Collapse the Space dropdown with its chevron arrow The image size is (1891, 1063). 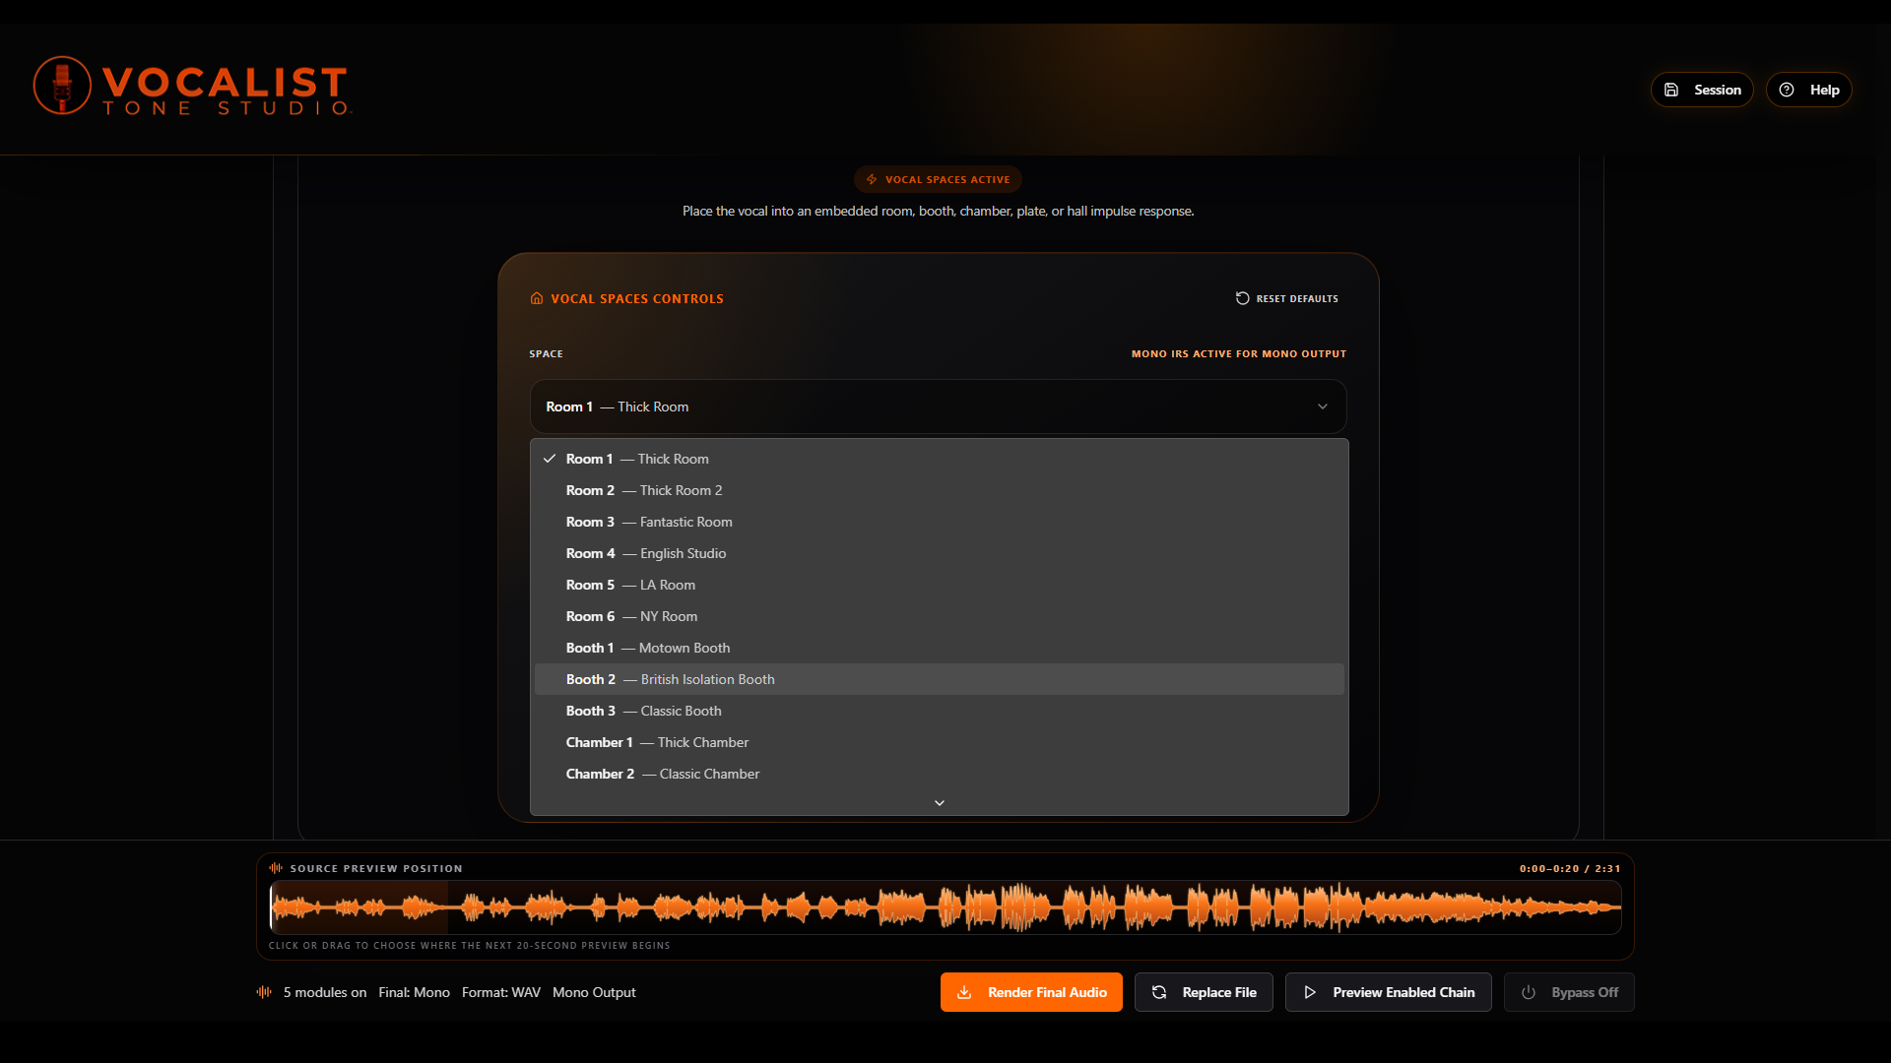tap(1323, 406)
